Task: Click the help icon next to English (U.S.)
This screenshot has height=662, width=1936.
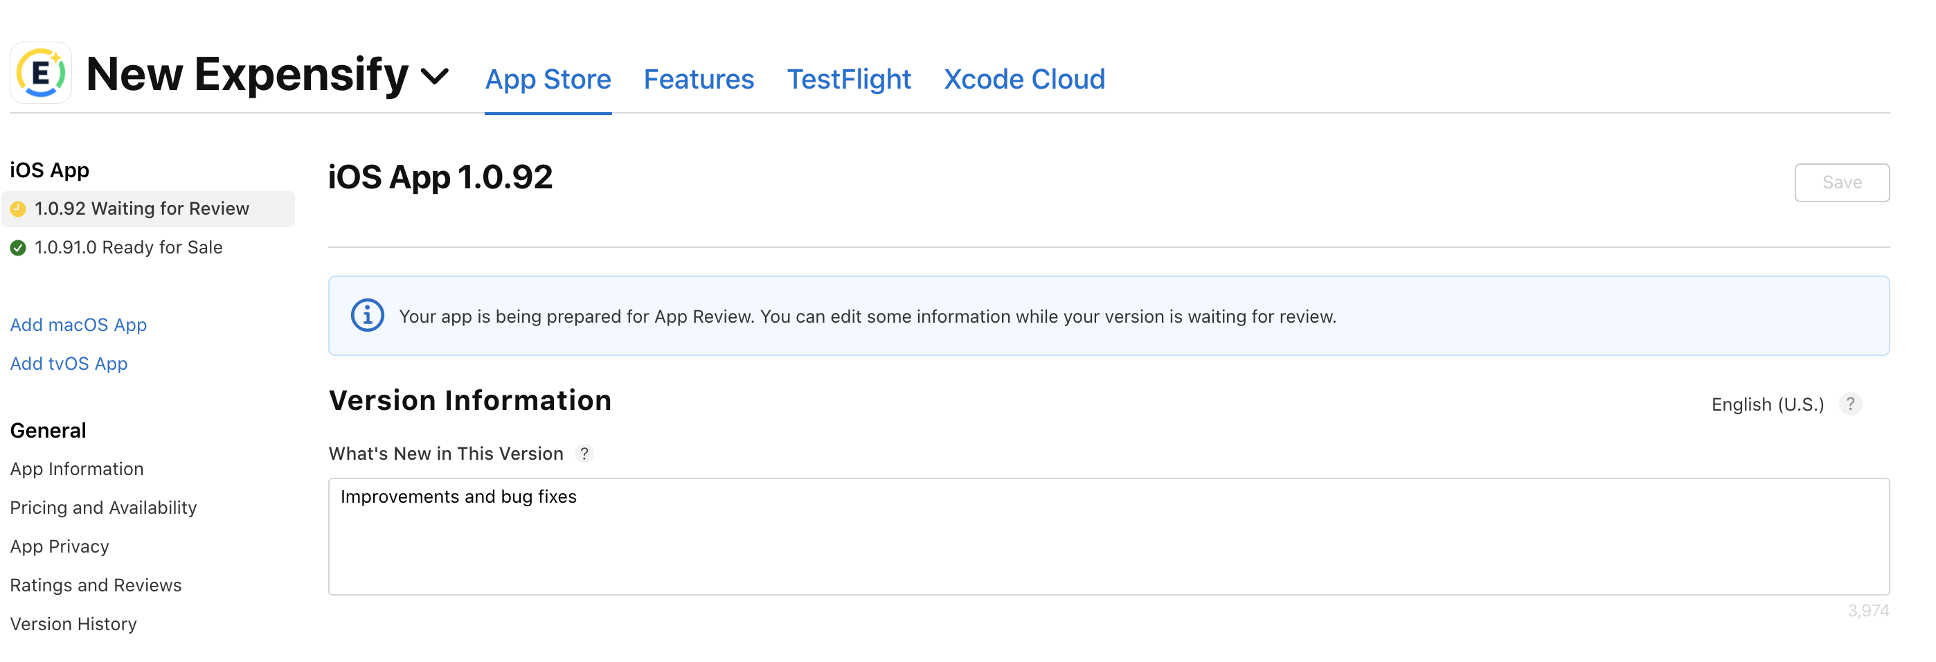Action: (1850, 404)
